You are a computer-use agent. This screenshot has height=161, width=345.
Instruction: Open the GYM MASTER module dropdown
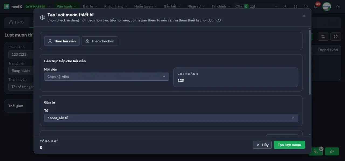pyautogui.click(x=38, y=6)
